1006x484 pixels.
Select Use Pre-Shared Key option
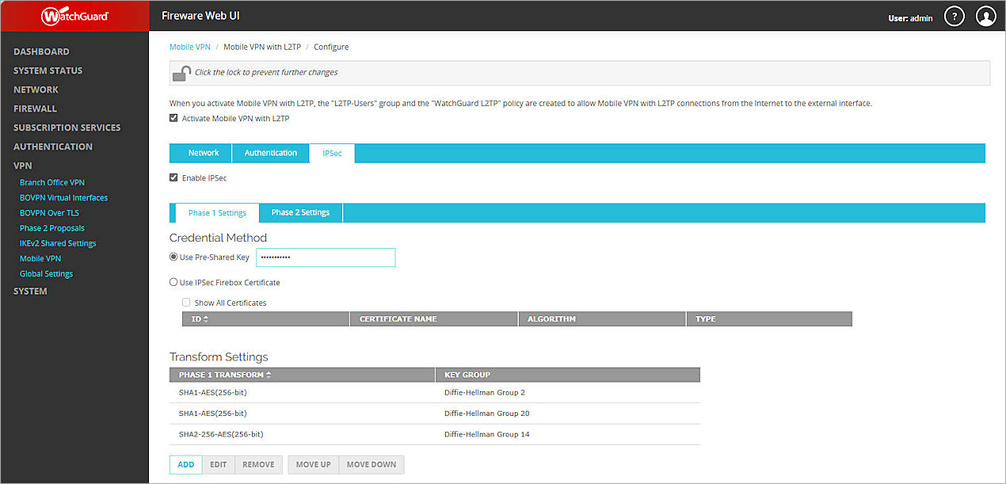tap(173, 257)
